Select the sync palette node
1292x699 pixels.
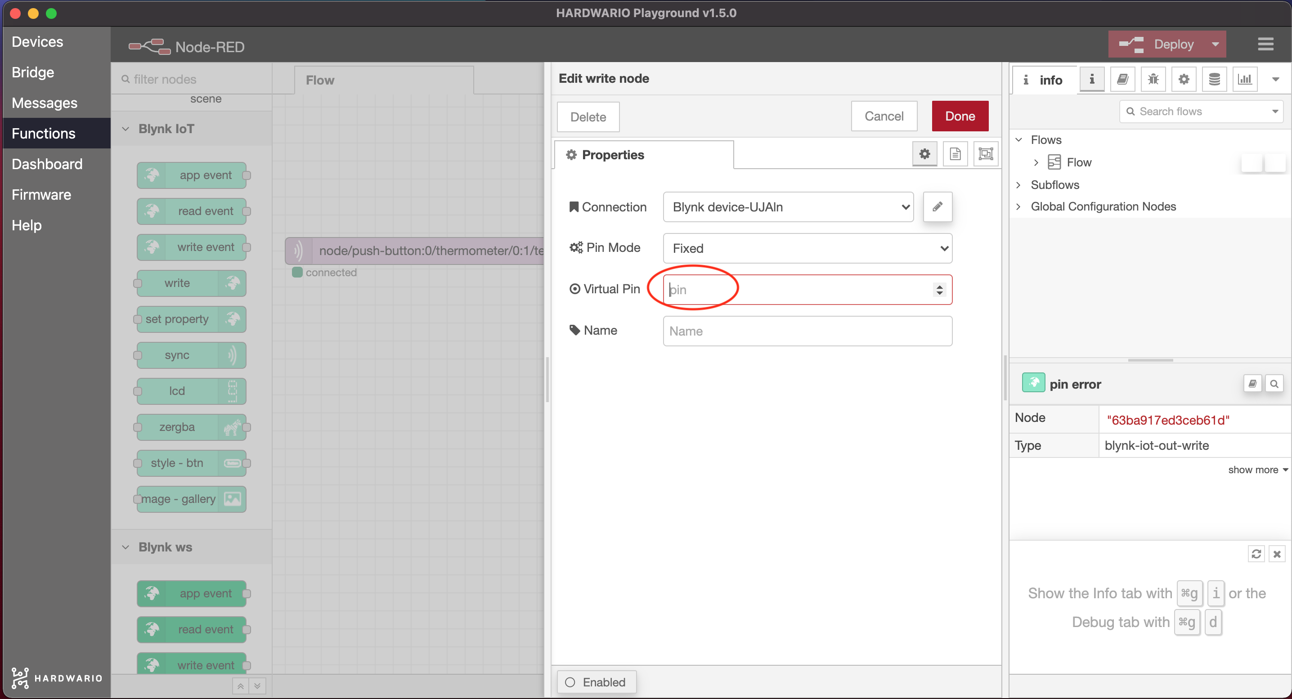(x=192, y=355)
